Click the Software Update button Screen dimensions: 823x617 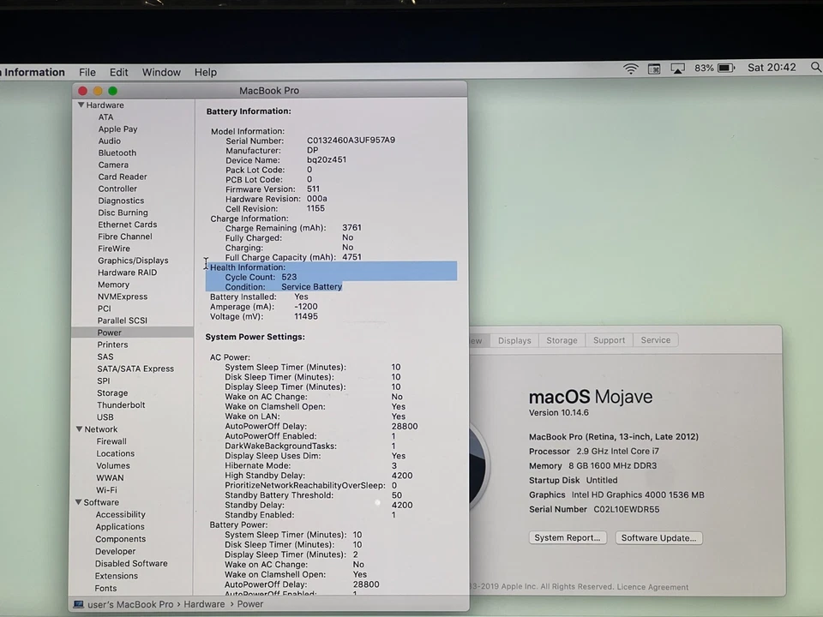[658, 538]
